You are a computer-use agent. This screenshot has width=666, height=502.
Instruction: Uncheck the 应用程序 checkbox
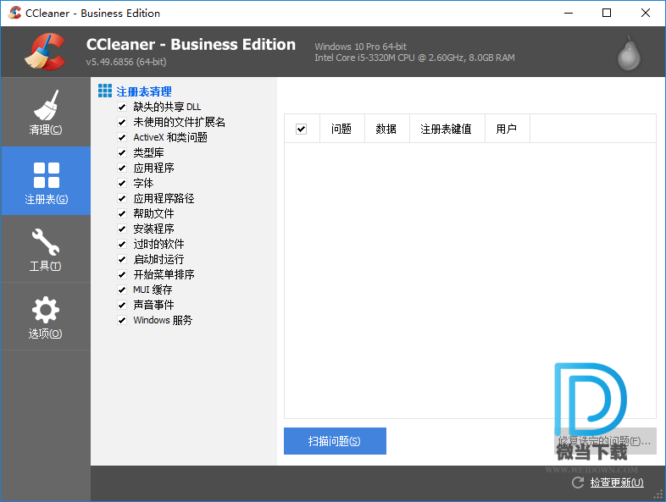click(x=122, y=168)
